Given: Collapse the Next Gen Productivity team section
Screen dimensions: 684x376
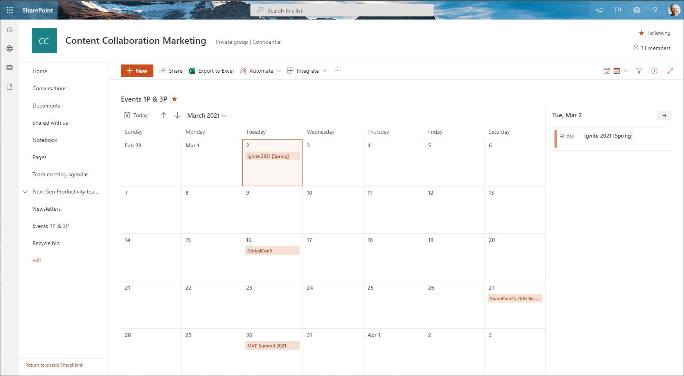Looking at the screenshot, I should point(25,192).
